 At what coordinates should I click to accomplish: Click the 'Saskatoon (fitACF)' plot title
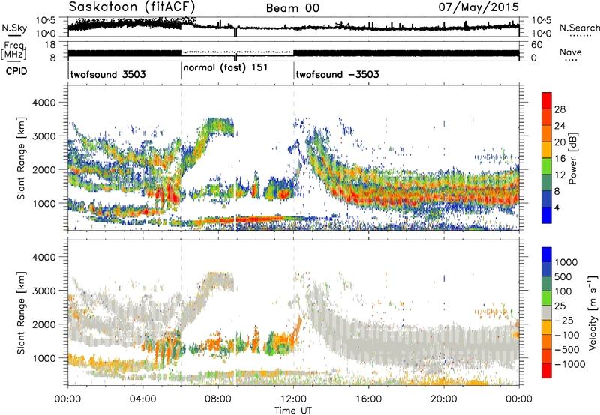132,7
